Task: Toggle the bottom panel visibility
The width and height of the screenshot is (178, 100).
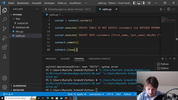Action: pyautogui.click(x=139, y=3)
